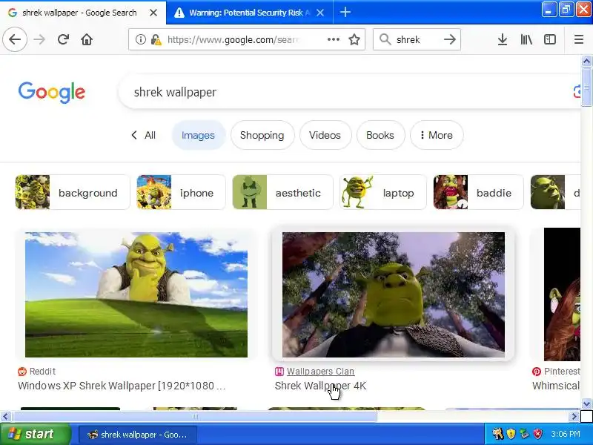Open the Firefox home page
Image resolution: width=593 pixels, height=445 pixels.
pyautogui.click(x=87, y=39)
